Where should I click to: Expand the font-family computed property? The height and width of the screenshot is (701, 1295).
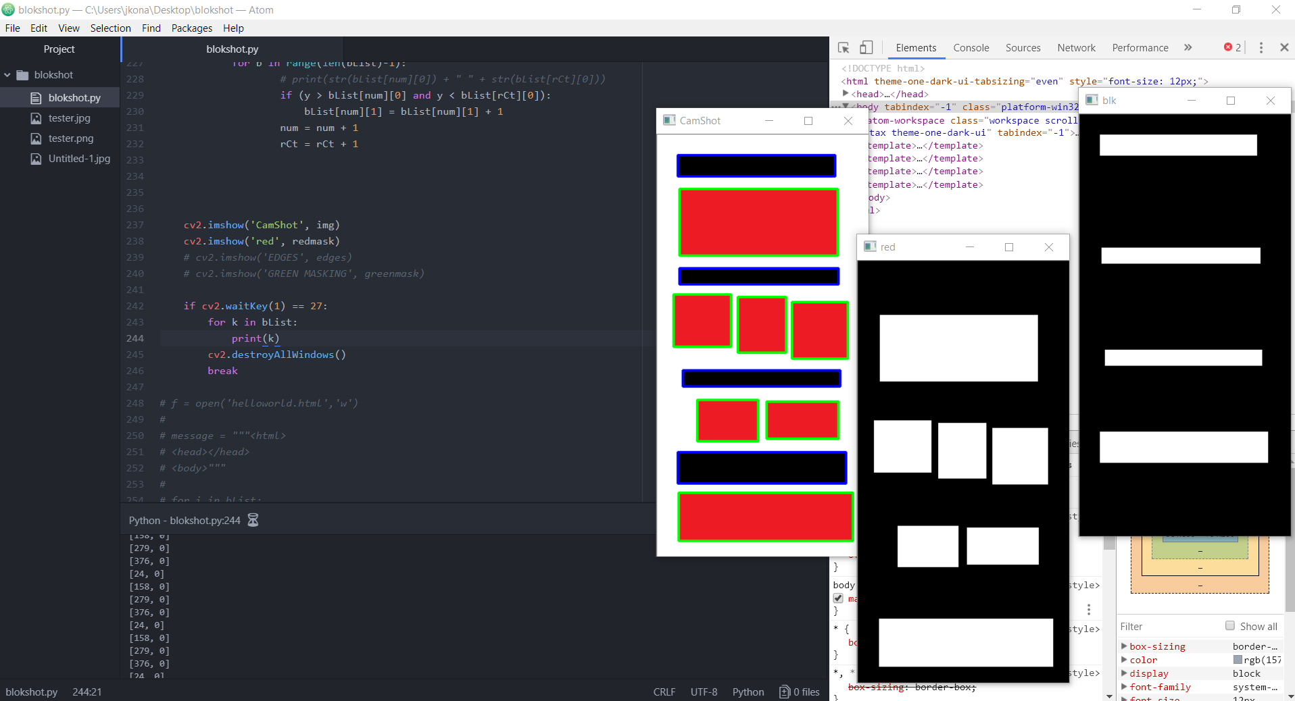point(1124,687)
